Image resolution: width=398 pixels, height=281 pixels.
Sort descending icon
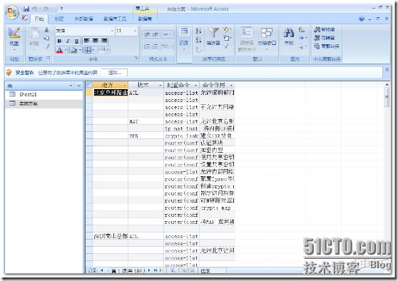click(x=198, y=40)
